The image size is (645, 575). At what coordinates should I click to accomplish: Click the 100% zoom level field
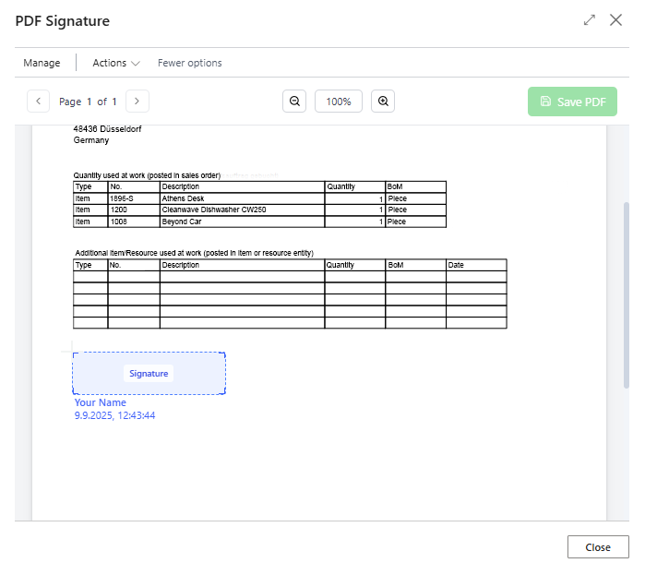point(339,102)
